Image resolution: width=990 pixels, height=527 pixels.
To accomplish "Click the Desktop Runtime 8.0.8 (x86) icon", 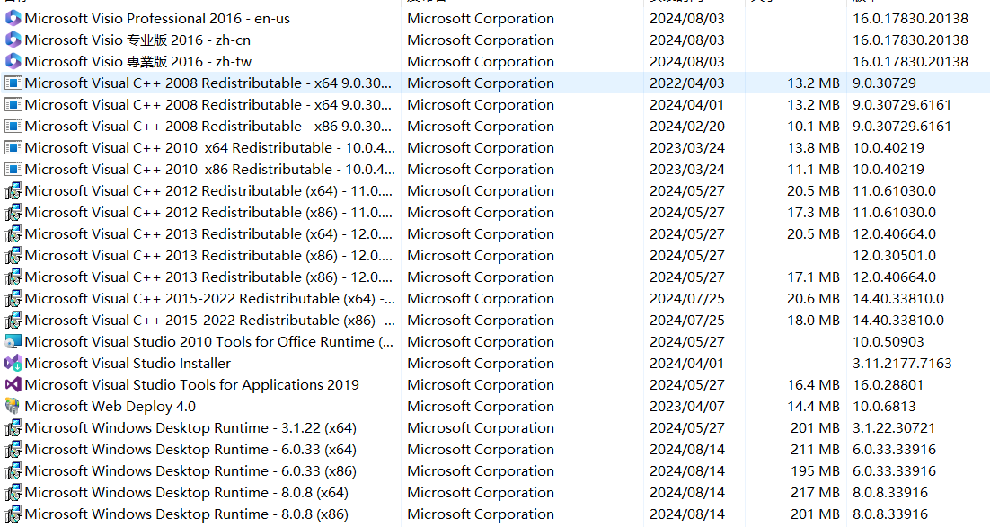I will tap(13, 514).
